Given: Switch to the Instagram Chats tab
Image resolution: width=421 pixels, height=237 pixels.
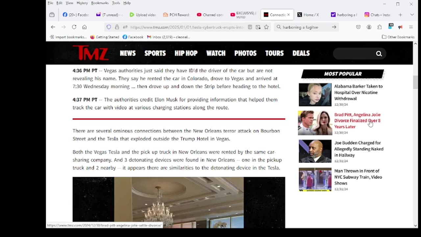Looking at the screenshot, I should coord(378,15).
